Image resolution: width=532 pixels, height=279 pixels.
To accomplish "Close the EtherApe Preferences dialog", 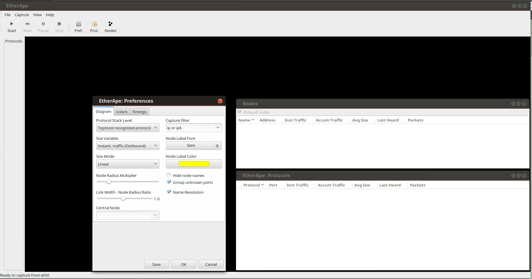I will click(x=220, y=101).
